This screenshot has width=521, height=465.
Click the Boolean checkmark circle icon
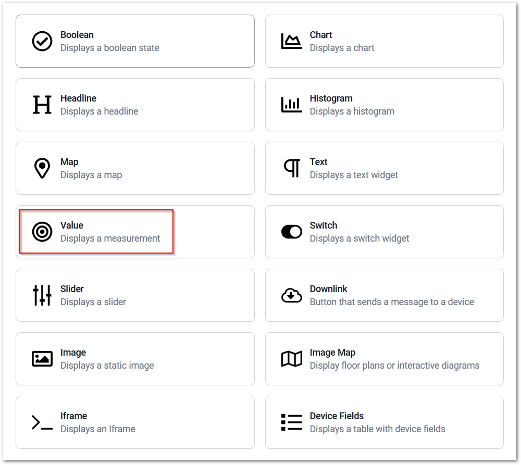click(x=42, y=41)
